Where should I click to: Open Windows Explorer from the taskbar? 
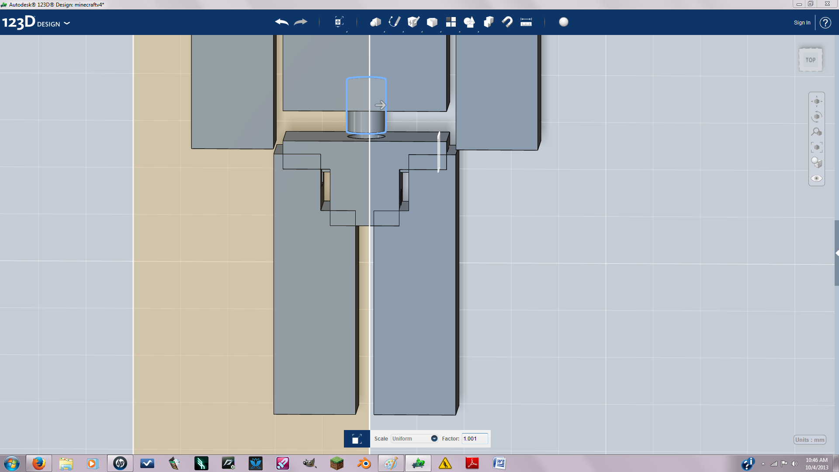(x=66, y=463)
